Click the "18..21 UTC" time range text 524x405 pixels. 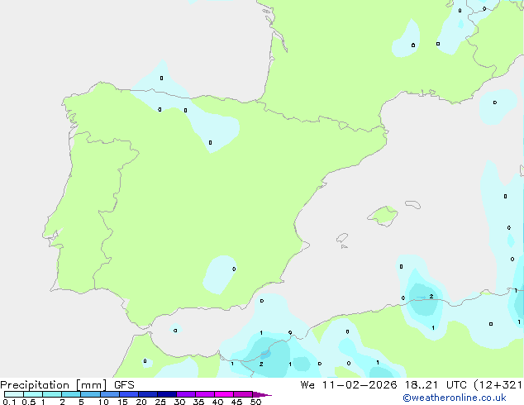click(x=437, y=385)
